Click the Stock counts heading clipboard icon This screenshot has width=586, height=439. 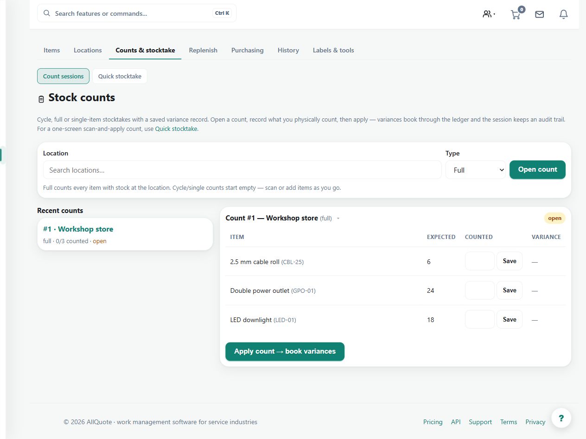tap(41, 99)
